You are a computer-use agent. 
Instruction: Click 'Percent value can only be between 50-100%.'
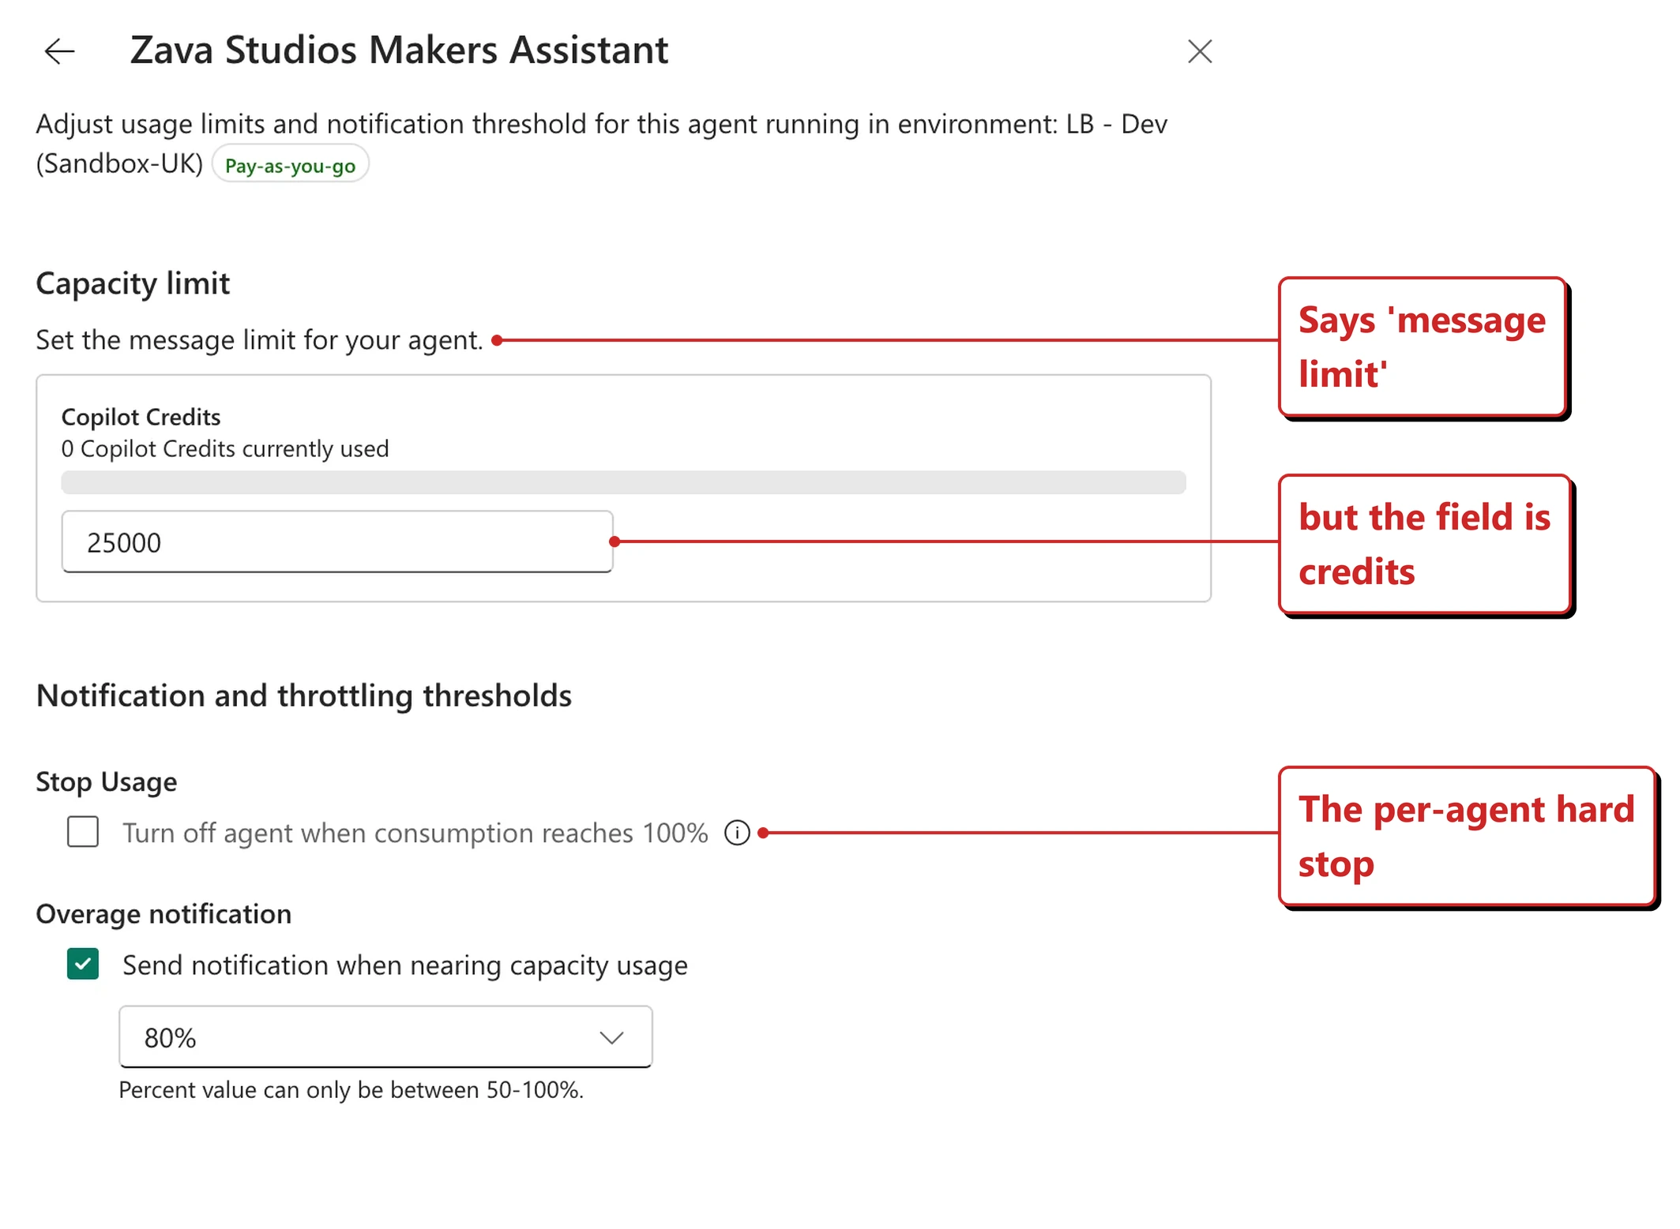(351, 1090)
